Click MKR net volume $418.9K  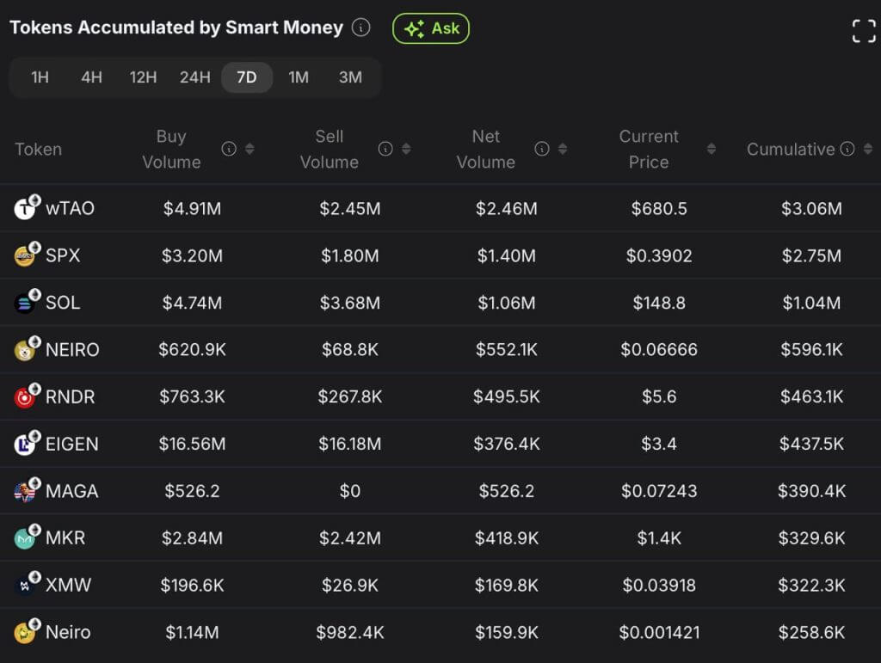tap(506, 538)
